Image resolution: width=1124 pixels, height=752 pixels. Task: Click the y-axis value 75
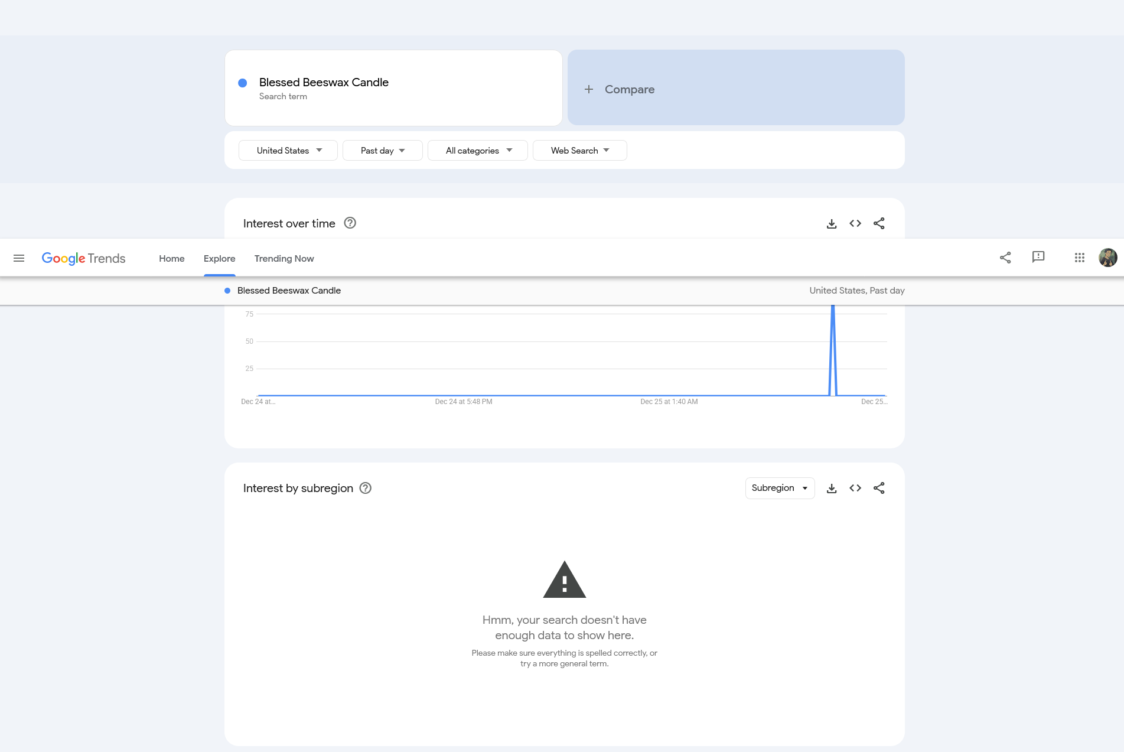[249, 314]
